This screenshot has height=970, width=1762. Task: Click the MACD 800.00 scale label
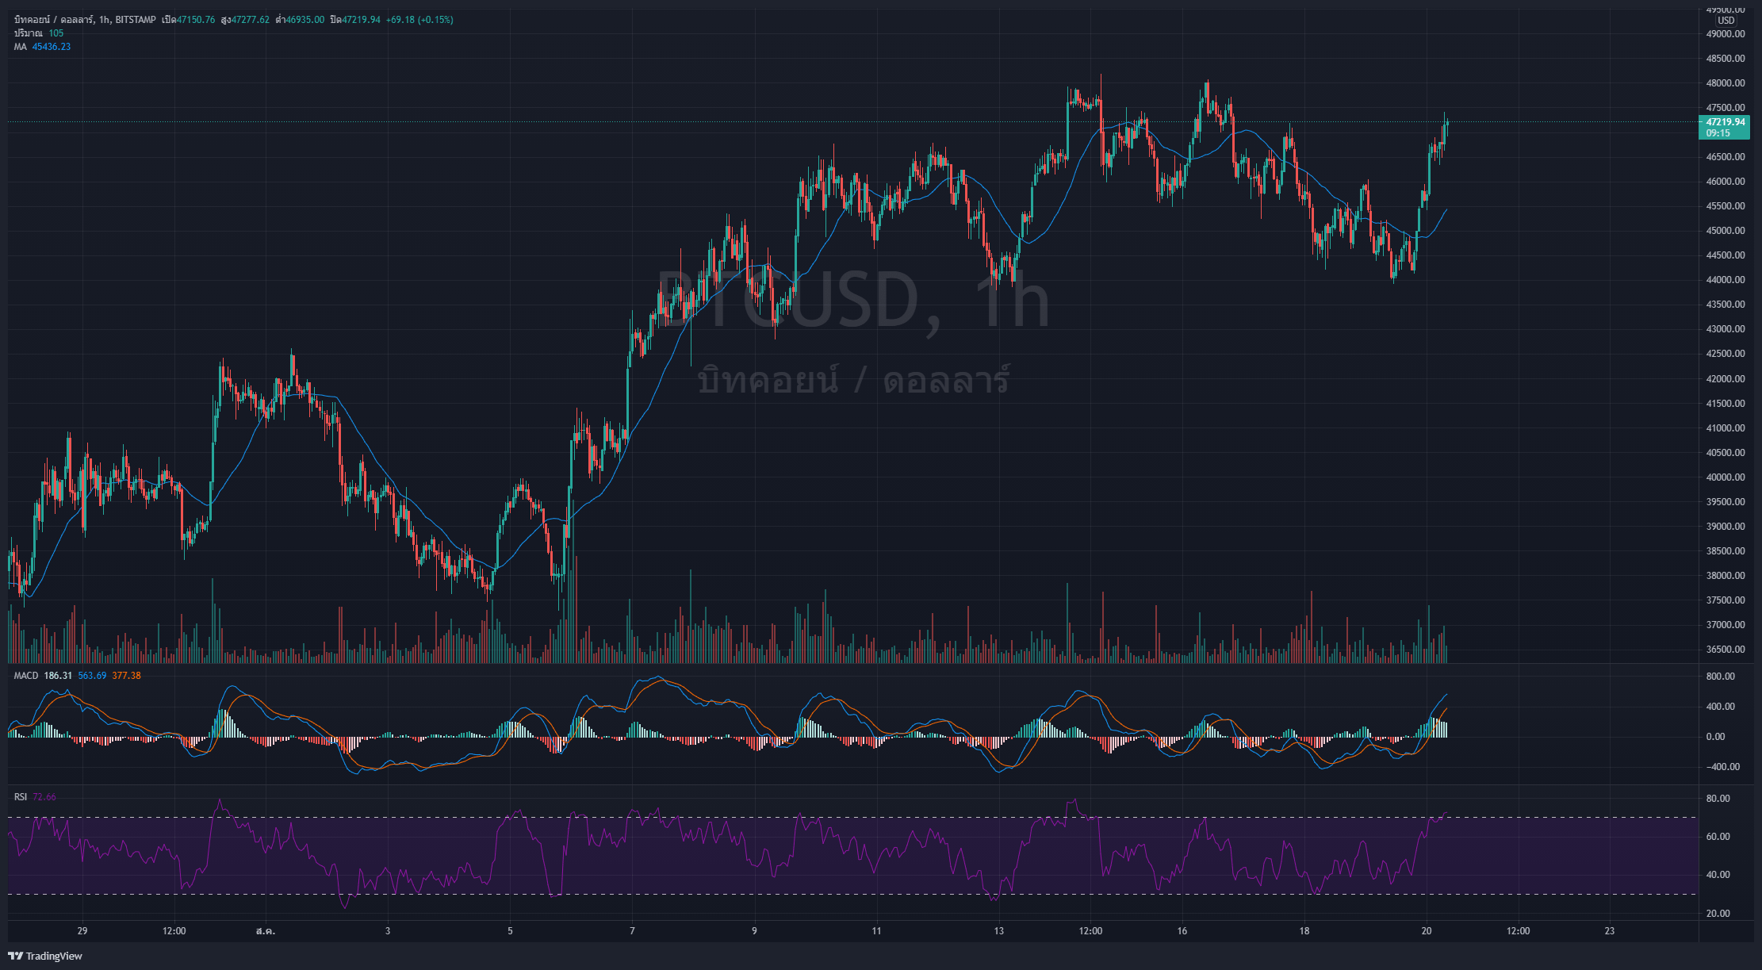[x=1720, y=677]
